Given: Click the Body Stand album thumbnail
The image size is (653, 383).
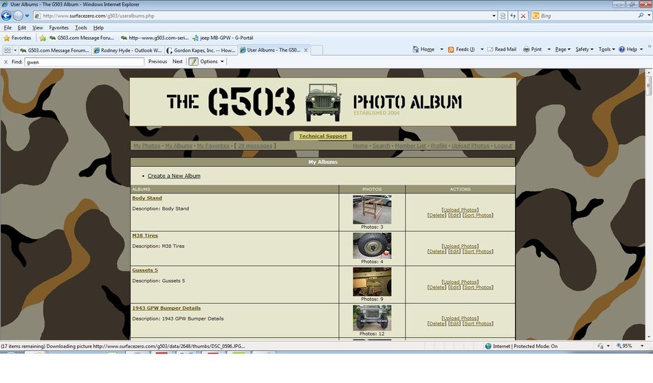Looking at the screenshot, I should coord(372,209).
